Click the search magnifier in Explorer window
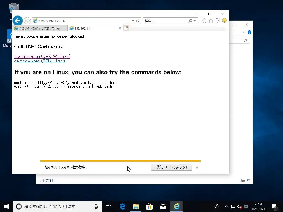 coord(245,41)
